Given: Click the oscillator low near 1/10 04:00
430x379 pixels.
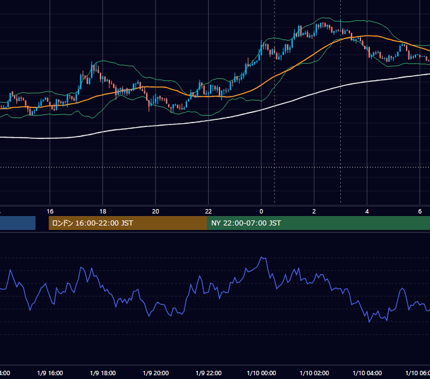Looking at the screenshot, I should pos(369,322).
